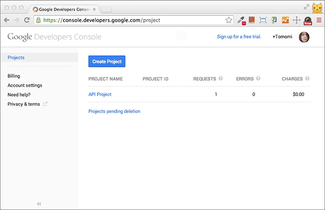Open the Chrome hamburger menu

point(319,20)
